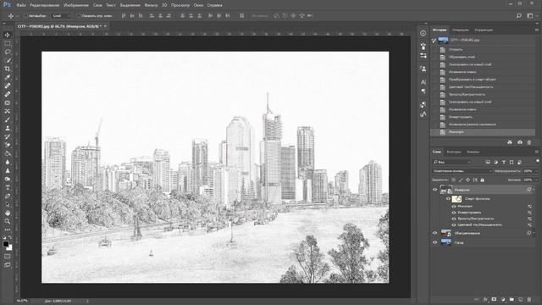Delete current state trash icon in History

point(529,142)
